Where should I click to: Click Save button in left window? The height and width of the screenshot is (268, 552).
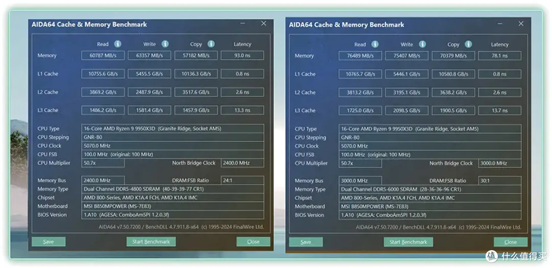tap(49, 241)
